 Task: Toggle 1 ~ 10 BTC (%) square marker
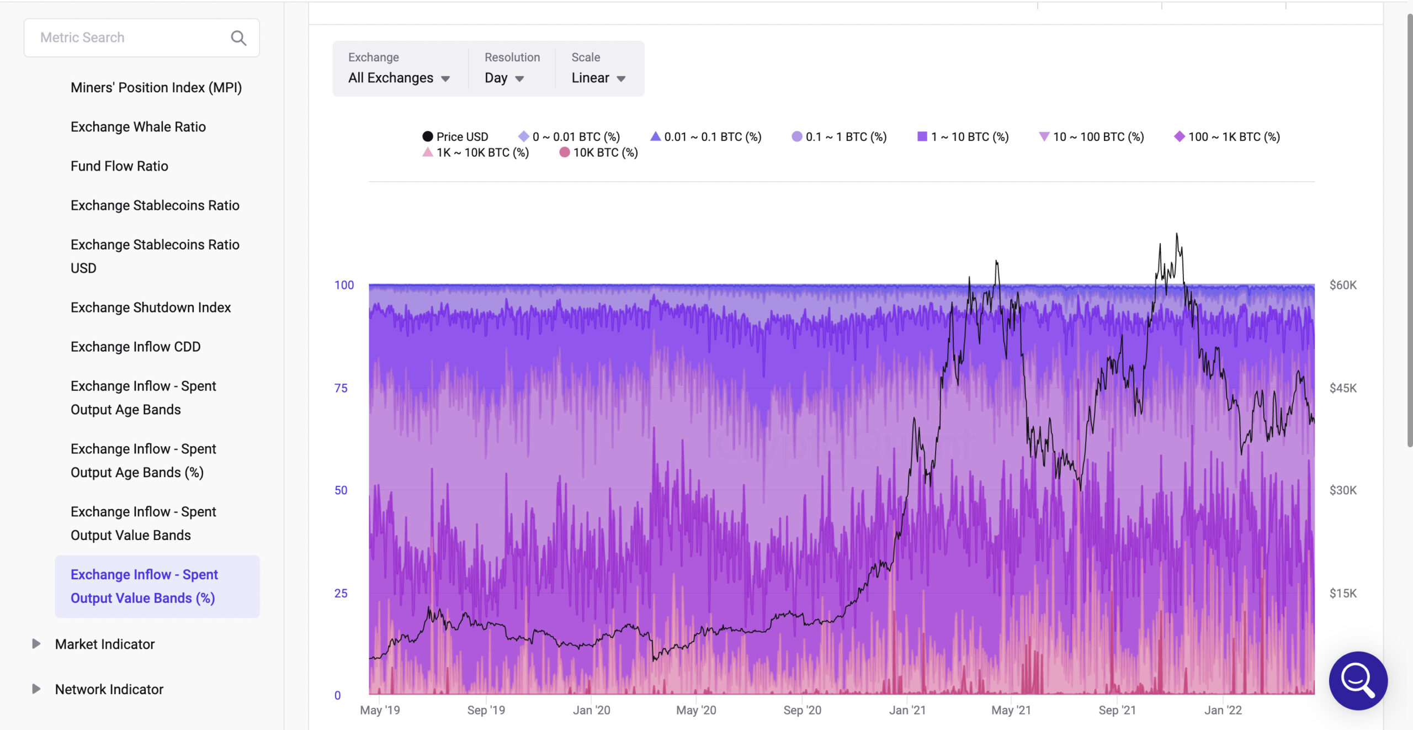click(x=922, y=136)
